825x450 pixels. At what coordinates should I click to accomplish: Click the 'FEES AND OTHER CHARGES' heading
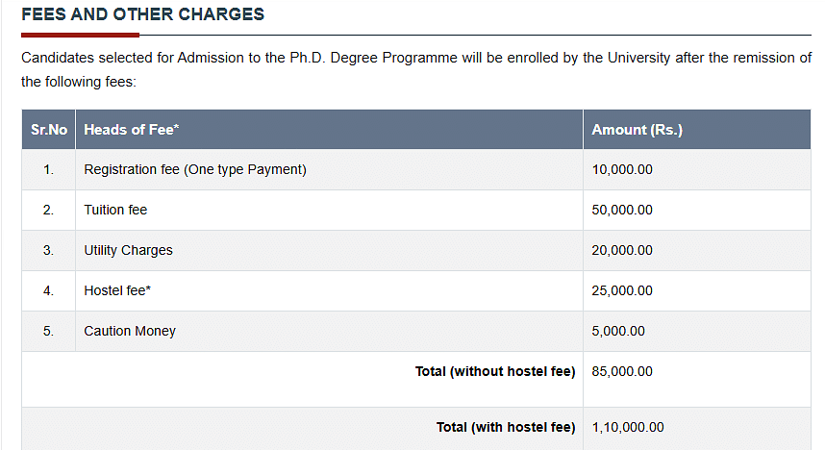pos(142,15)
